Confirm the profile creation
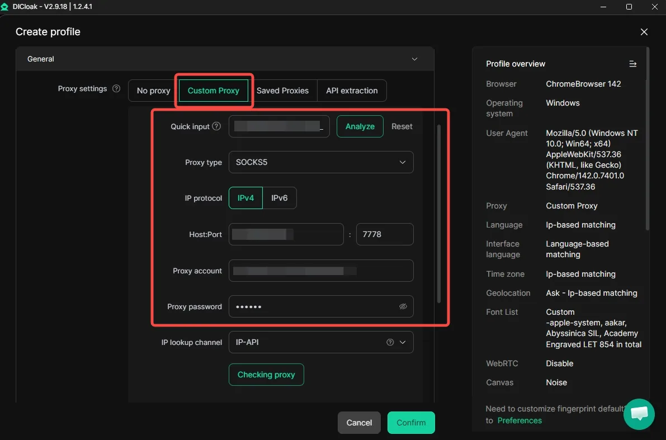This screenshot has height=440, width=666. tap(411, 423)
